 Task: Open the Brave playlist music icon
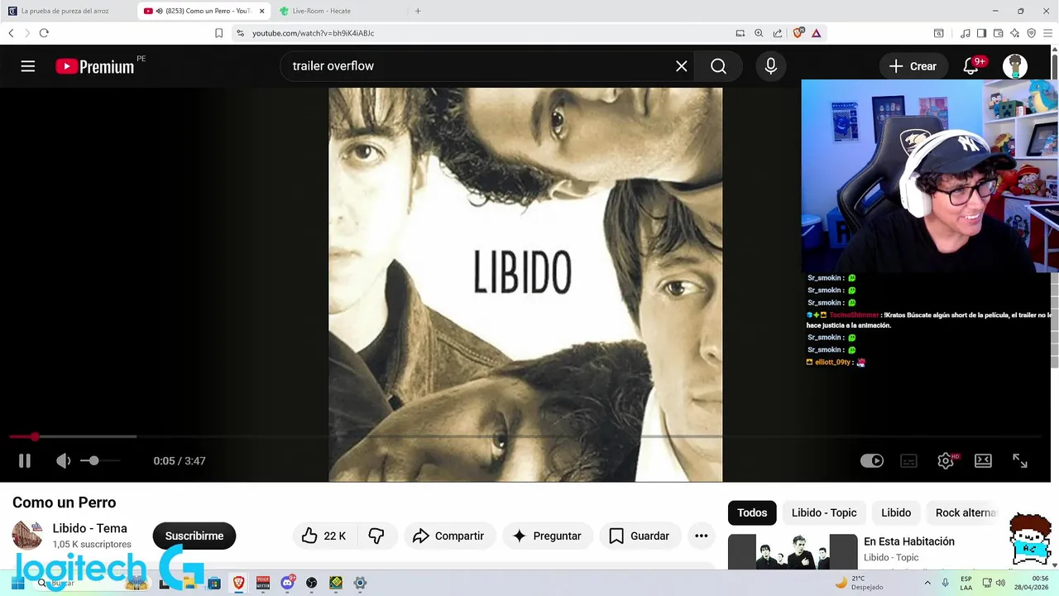pos(966,33)
